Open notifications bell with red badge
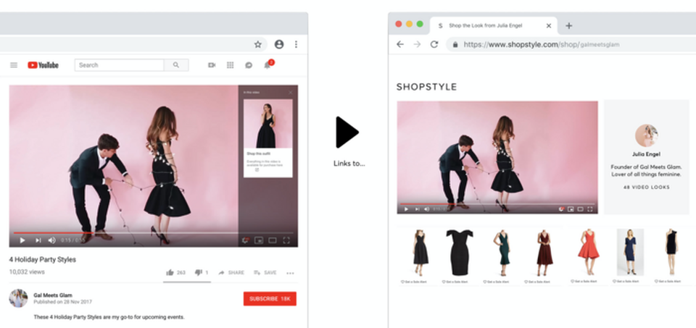The width and height of the screenshot is (696, 328). tap(268, 64)
